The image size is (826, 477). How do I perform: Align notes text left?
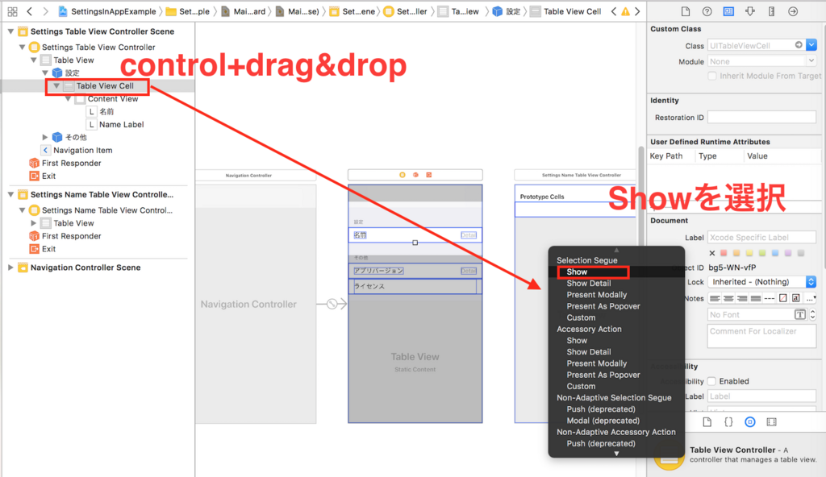tap(715, 298)
